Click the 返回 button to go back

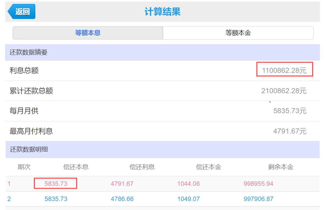click(x=21, y=11)
